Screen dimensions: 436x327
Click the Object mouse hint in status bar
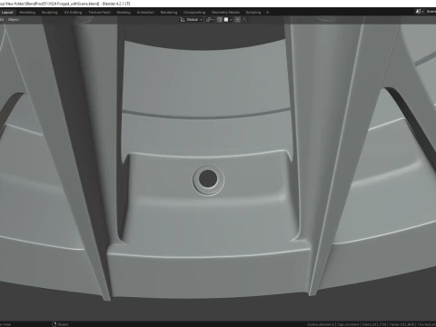click(x=60, y=324)
